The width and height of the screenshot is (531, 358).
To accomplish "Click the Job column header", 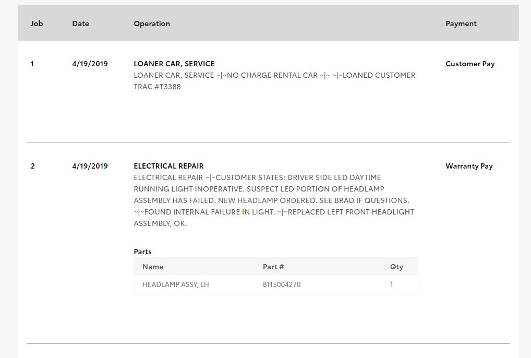I will tap(37, 23).
